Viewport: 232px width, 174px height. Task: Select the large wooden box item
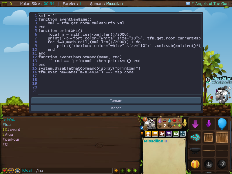pyautogui.click(x=222, y=137)
